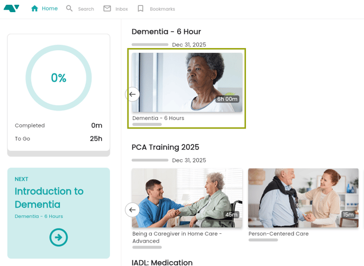Click the company logo in top bar
364x266 pixels.
pos(11,8)
